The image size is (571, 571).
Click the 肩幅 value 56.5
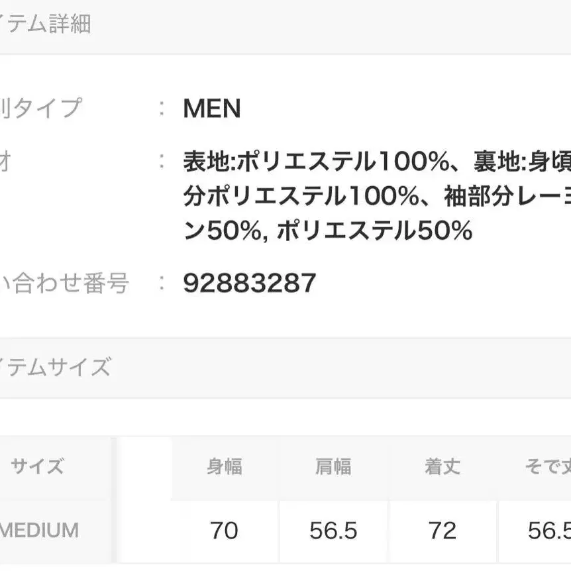click(333, 531)
